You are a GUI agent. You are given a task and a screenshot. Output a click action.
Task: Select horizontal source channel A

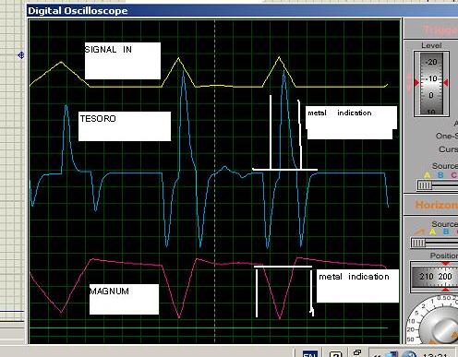click(433, 232)
